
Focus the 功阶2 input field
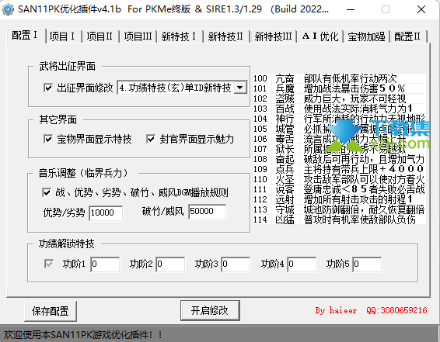click(x=170, y=264)
